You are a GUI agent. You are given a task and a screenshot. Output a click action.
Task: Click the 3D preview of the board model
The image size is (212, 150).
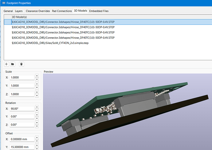[x=128, y=112]
